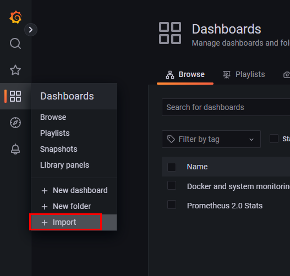Expand the sidebar with the chevron arrow

[x=31, y=30]
